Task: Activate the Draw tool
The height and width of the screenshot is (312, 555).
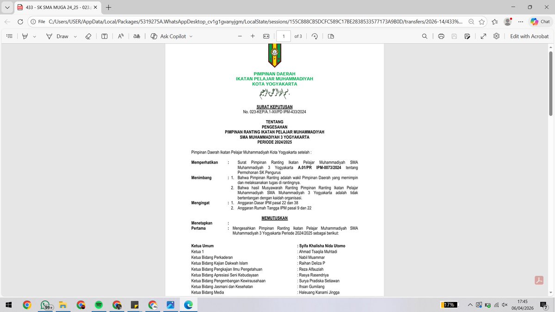Action: click(x=57, y=36)
